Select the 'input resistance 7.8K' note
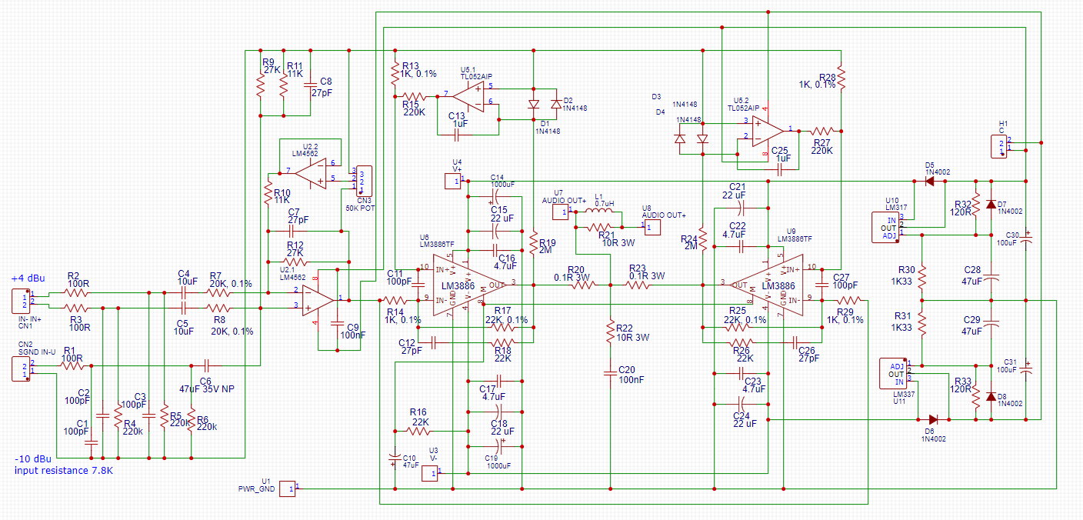Image resolution: width=1083 pixels, height=520 pixels. [x=64, y=469]
